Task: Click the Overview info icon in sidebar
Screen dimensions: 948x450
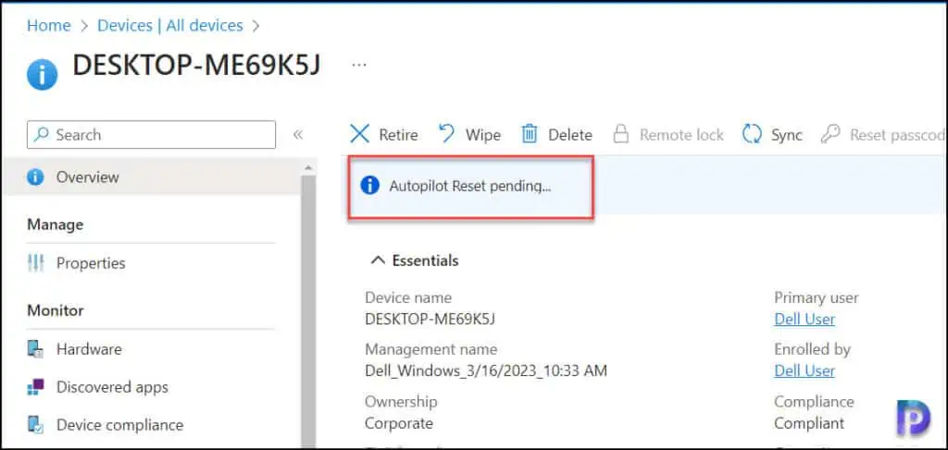Action: [36, 177]
